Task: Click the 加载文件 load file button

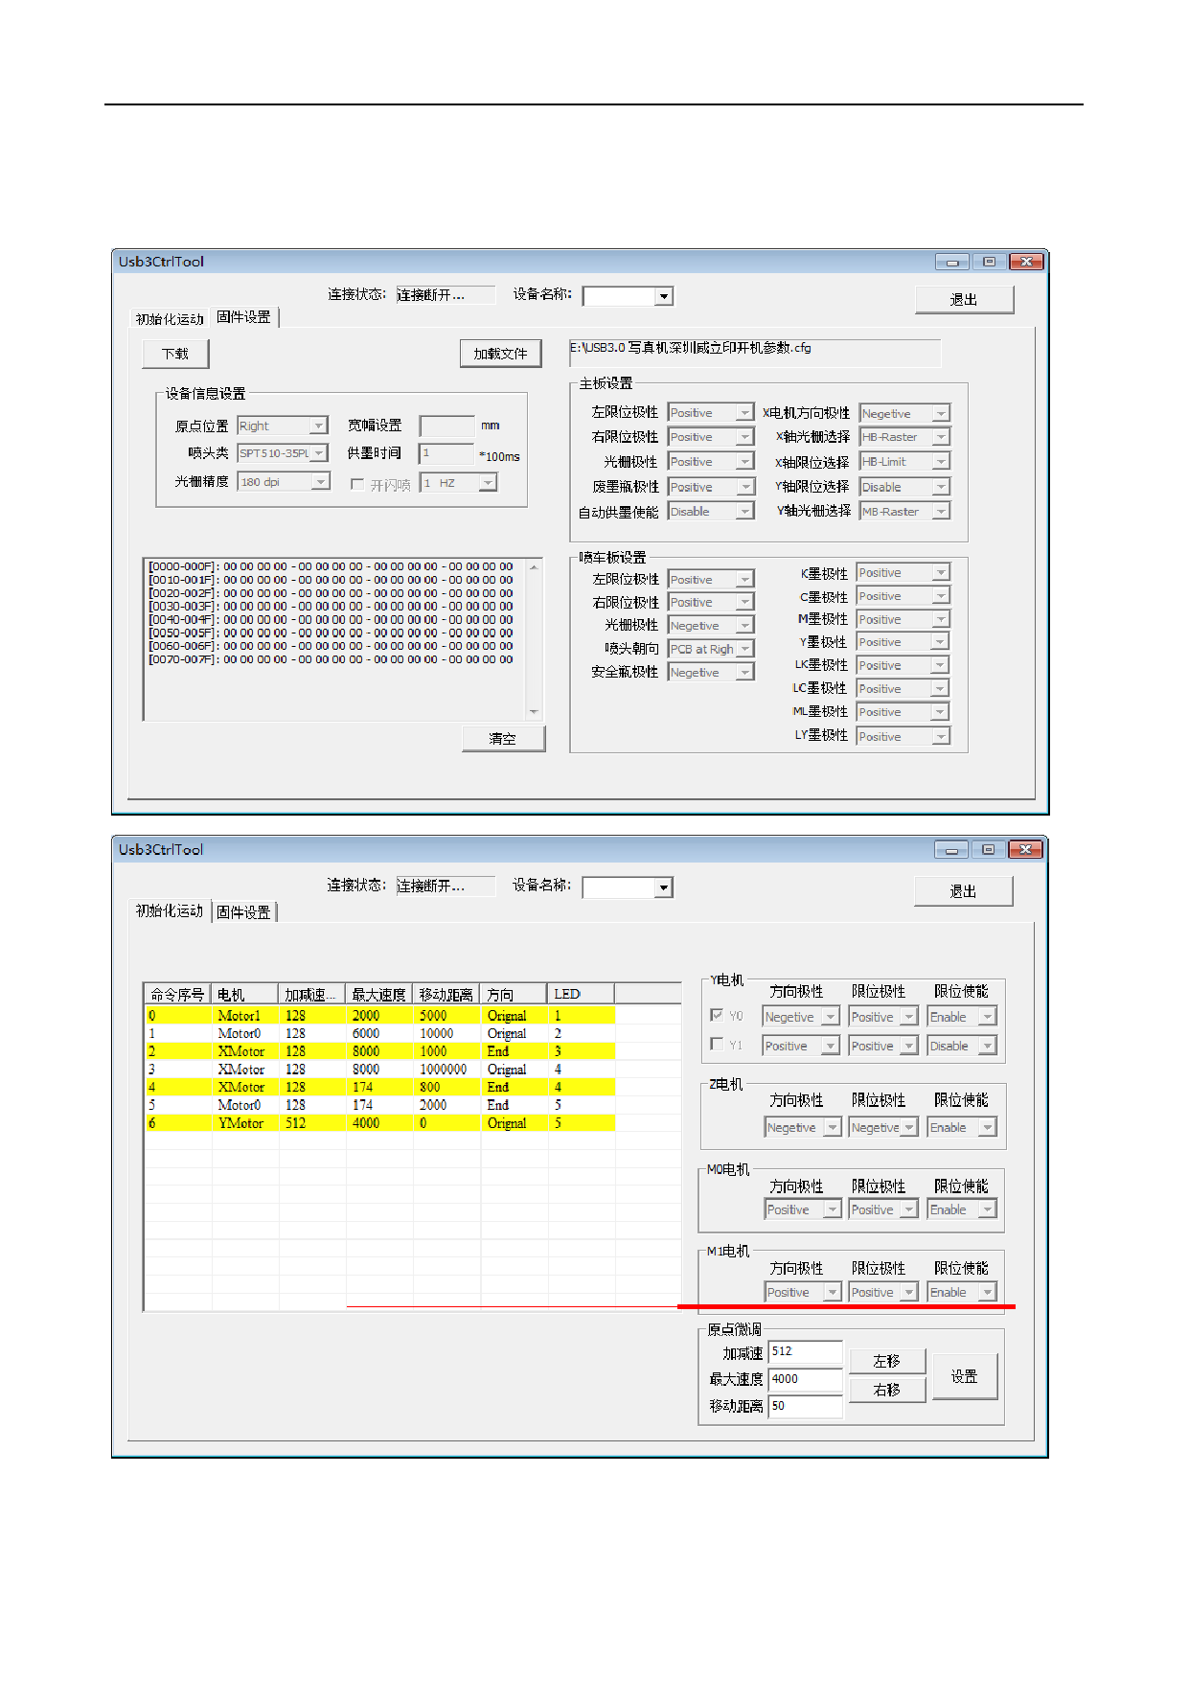Action: tap(500, 354)
